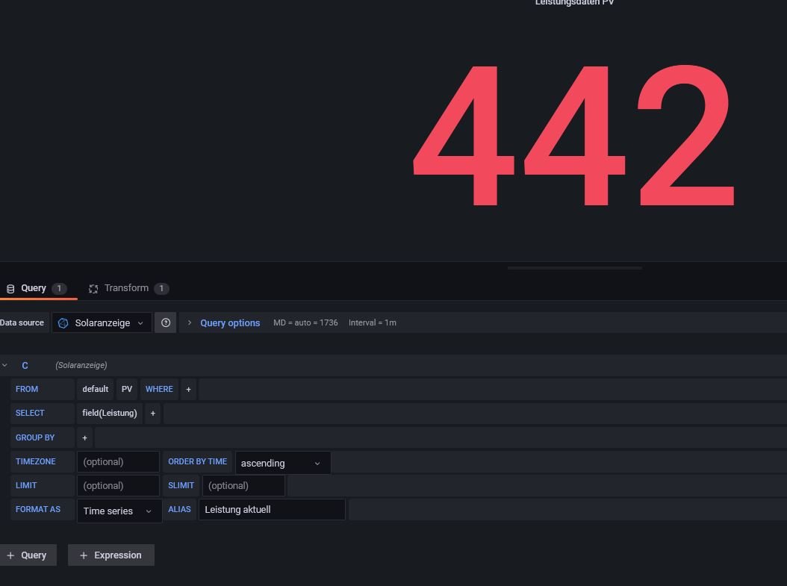The image size is (787, 586).
Task: Click the default retention policy in FROM
Action: tap(95, 389)
